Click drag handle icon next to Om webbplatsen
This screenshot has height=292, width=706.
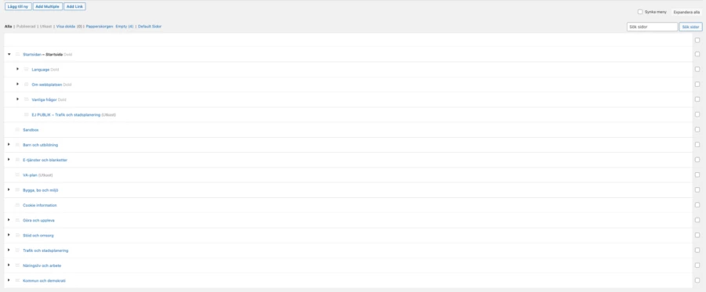pos(26,84)
